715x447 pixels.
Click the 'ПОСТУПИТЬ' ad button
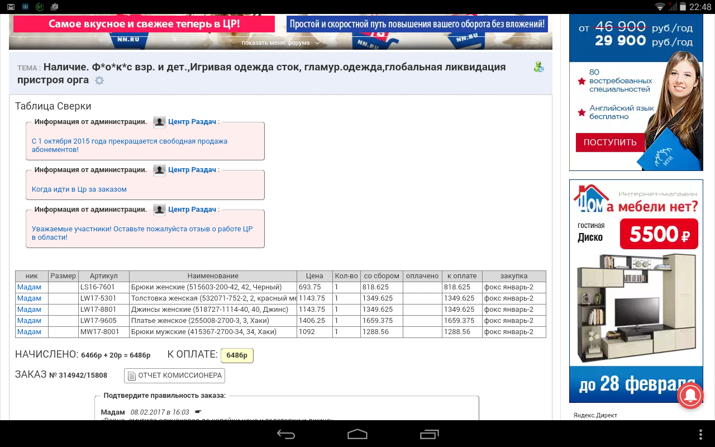610,142
